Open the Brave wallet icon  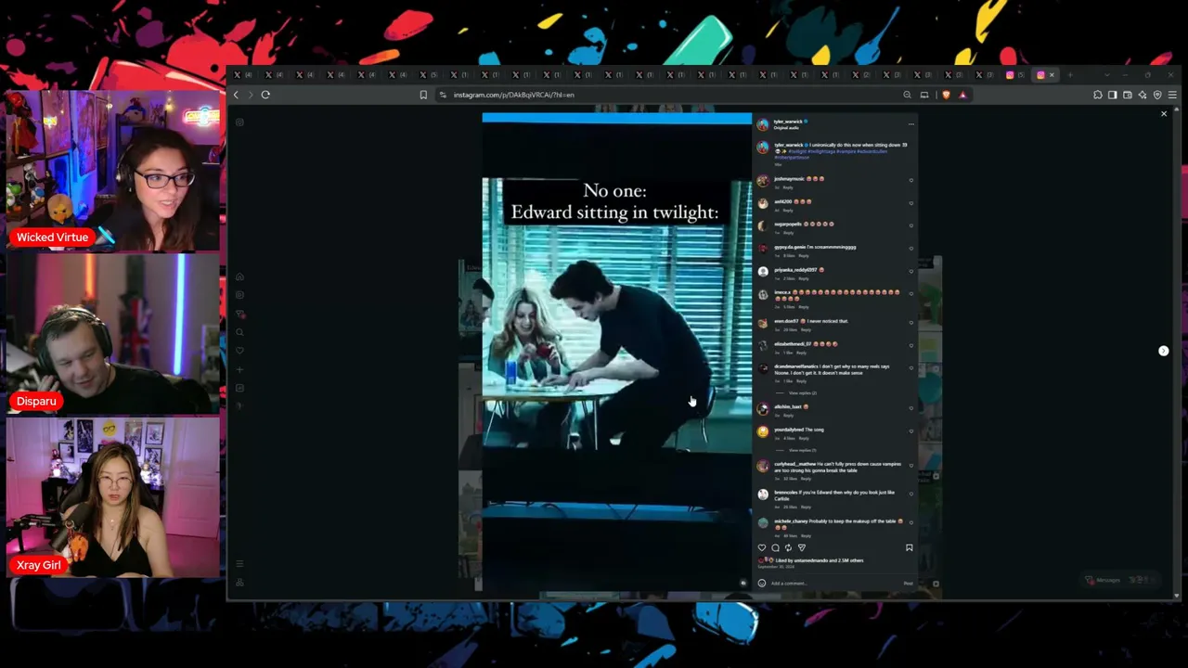point(1128,95)
